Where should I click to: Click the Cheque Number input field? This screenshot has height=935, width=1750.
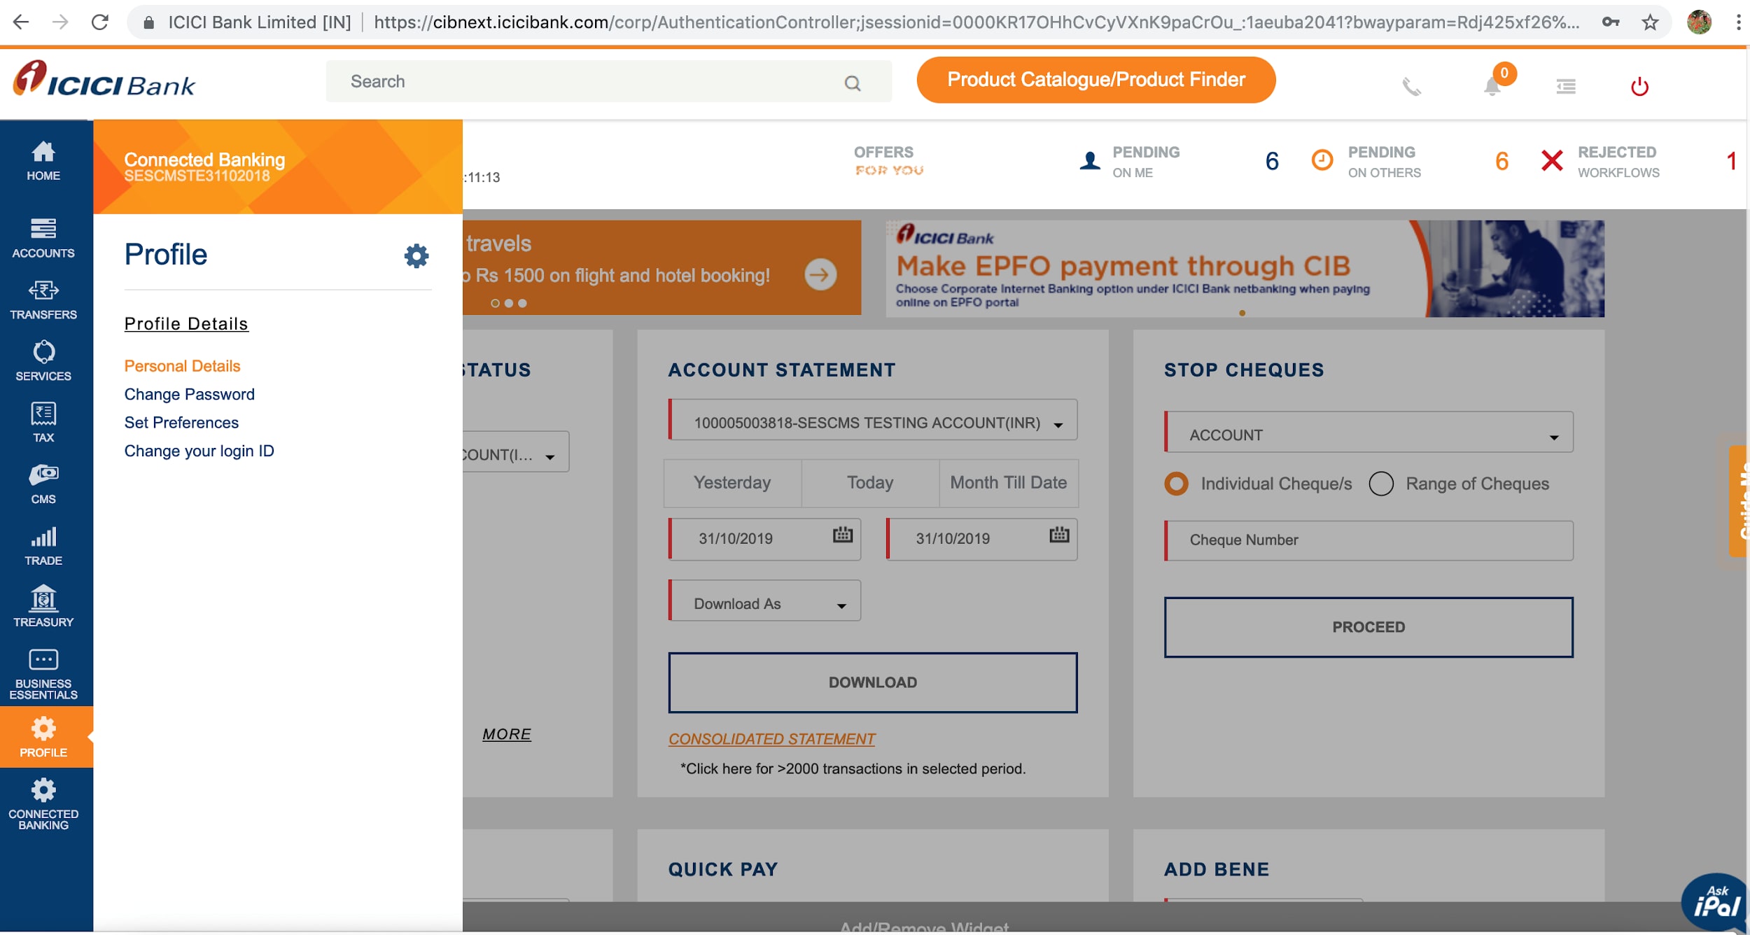pyautogui.click(x=1368, y=540)
